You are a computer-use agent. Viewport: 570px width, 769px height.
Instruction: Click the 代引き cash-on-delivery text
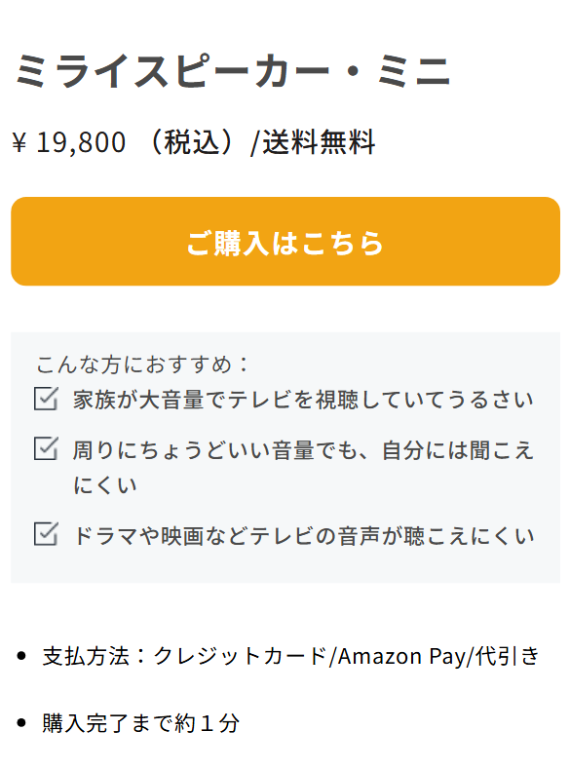pyautogui.click(x=508, y=656)
